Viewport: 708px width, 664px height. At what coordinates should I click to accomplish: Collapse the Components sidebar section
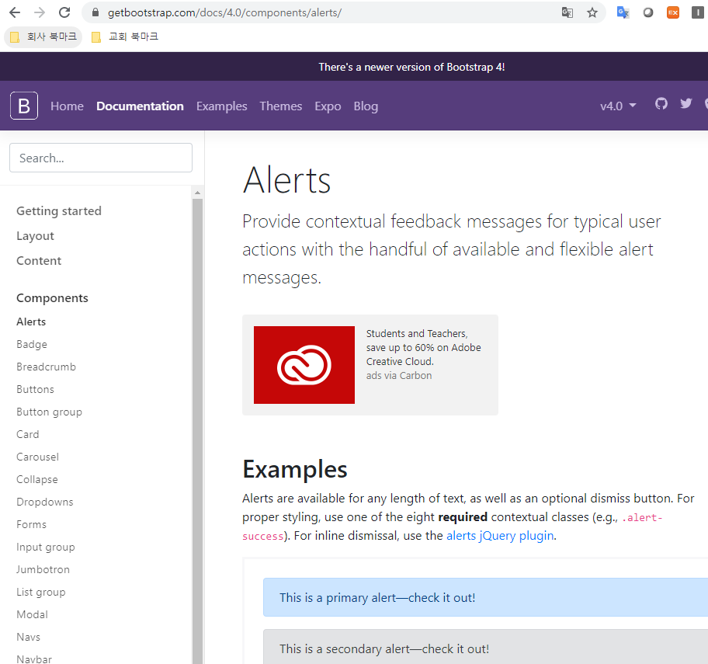coord(52,298)
